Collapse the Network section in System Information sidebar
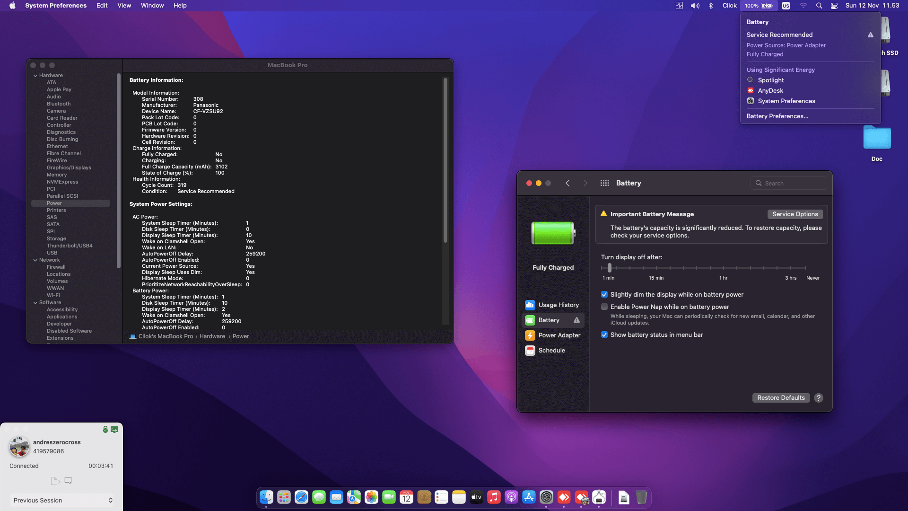The image size is (908, 511). click(x=35, y=260)
